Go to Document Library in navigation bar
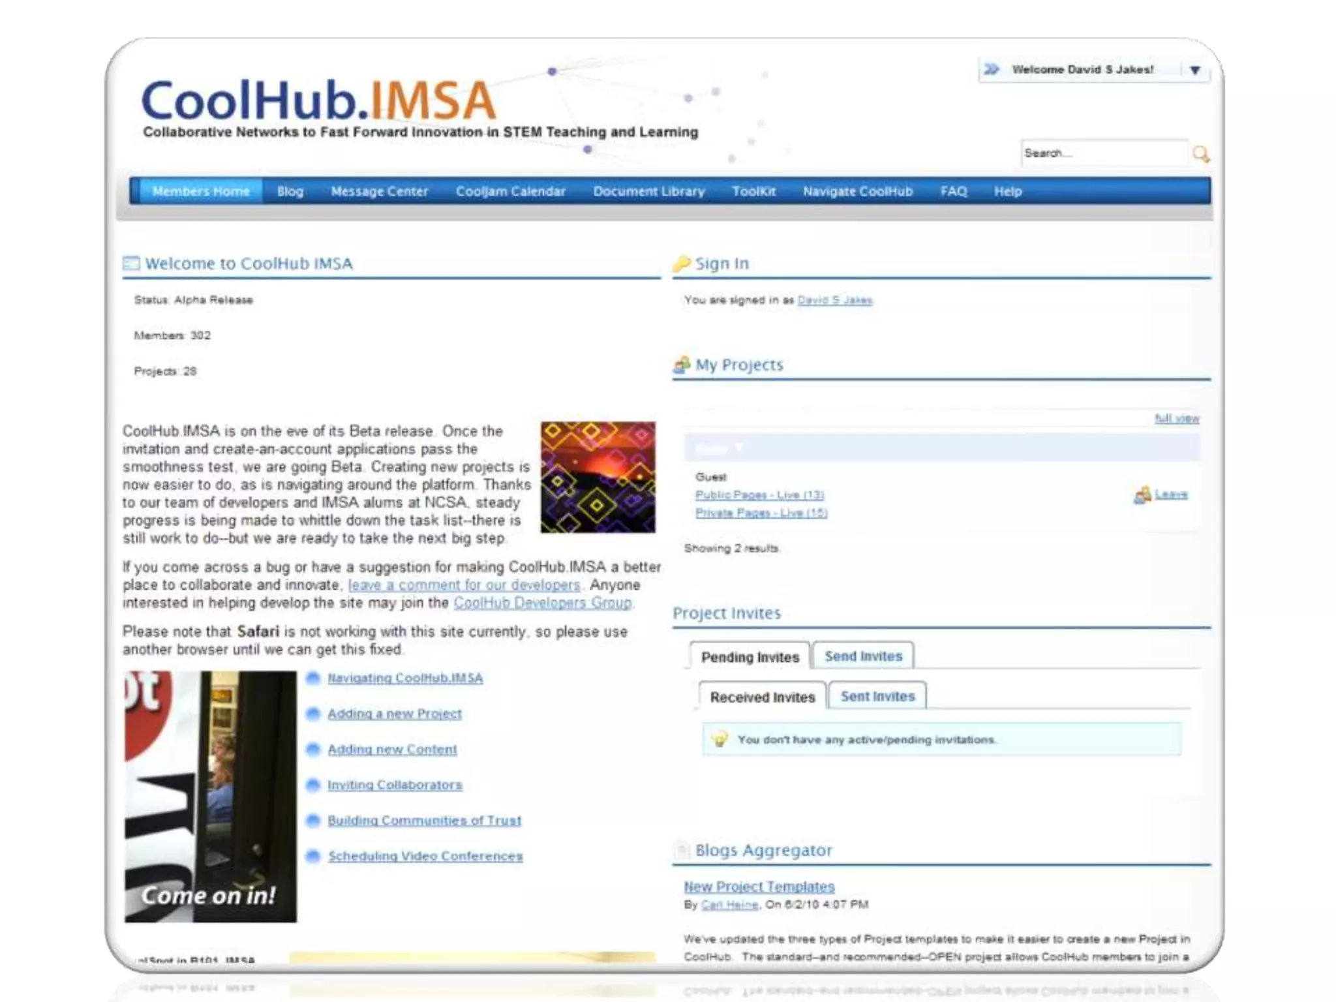The width and height of the screenshot is (1336, 1002). click(648, 191)
